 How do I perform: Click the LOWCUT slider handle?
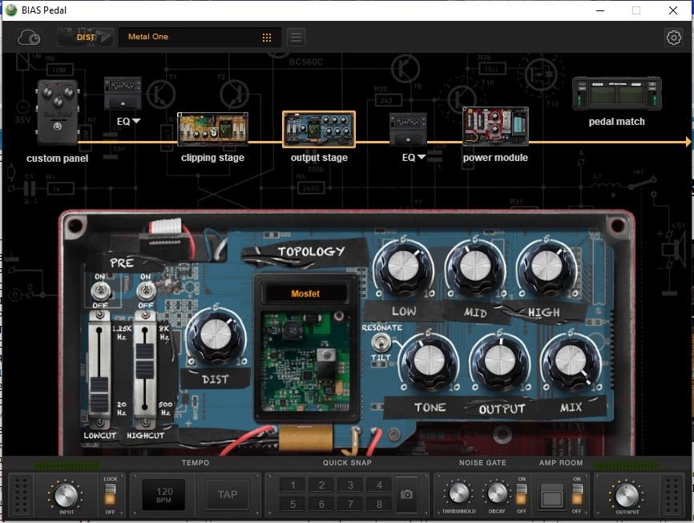tap(99, 394)
